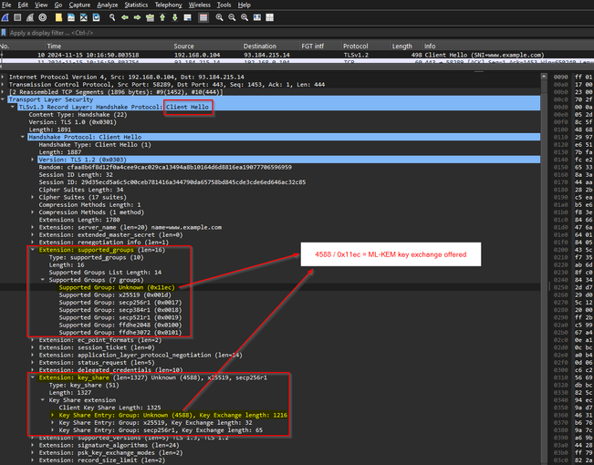Open the Analyze menu
The image size is (594, 465).
click(107, 5)
